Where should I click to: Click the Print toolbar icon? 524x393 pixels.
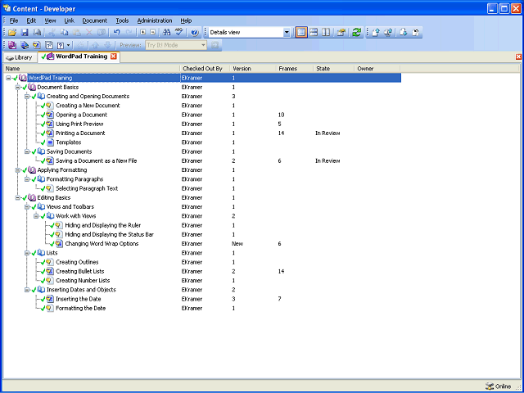tap(37, 33)
